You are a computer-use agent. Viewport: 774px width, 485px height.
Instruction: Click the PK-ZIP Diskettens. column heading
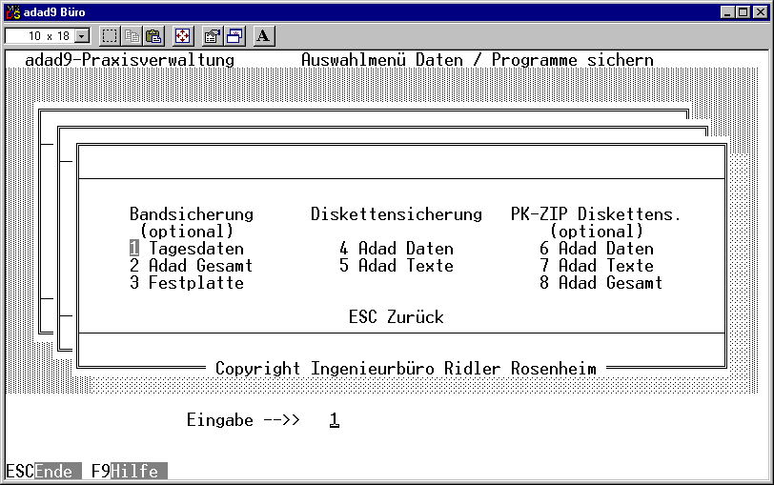[x=596, y=214]
